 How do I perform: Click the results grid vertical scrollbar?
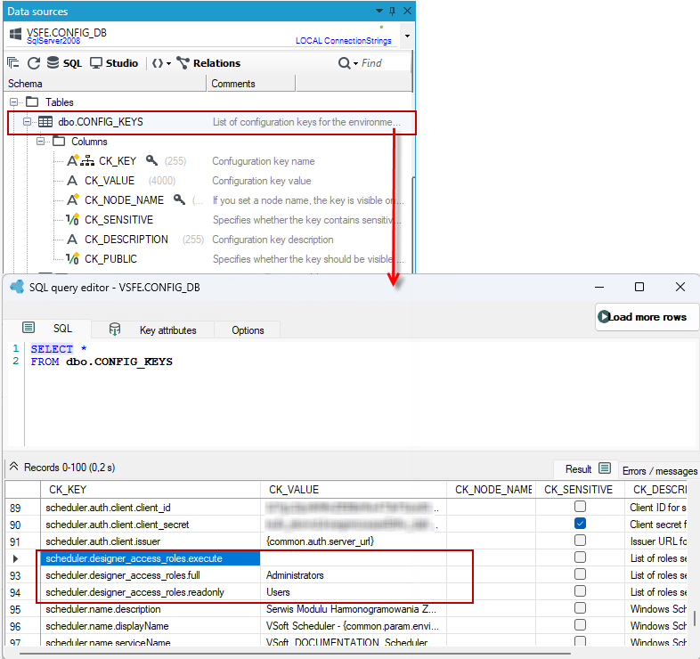tap(694, 618)
